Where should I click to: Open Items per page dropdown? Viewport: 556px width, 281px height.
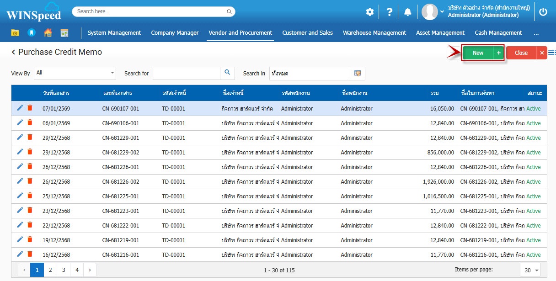tap(530, 270)
